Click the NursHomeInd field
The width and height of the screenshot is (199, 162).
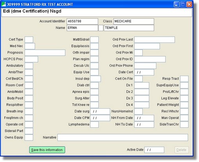[x=139, y=111]
